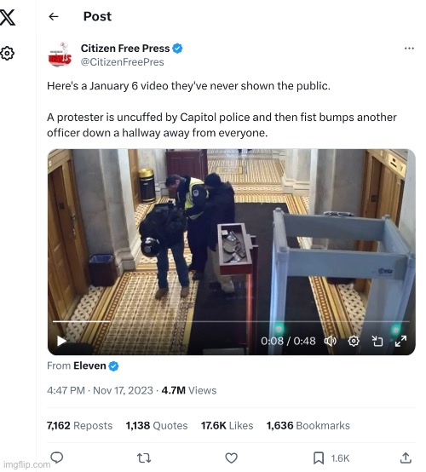Share the post using the upload icon
The image size is (426, 472).
click(406, 458)
